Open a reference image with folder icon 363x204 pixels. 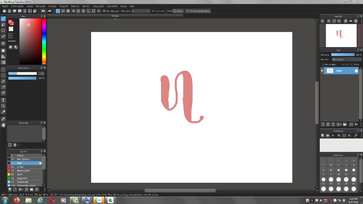(328, 136)
